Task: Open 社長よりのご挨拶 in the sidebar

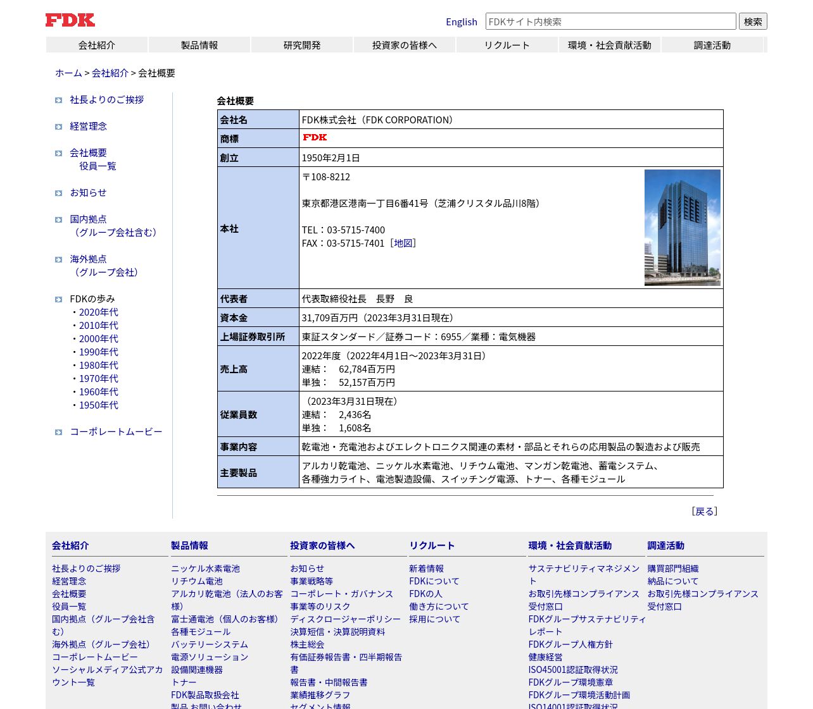Action: [x=107, y=100]
